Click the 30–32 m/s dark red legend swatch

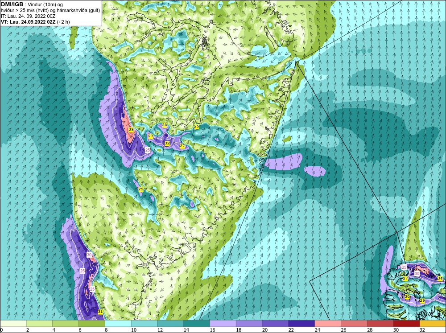coord(406,323)
